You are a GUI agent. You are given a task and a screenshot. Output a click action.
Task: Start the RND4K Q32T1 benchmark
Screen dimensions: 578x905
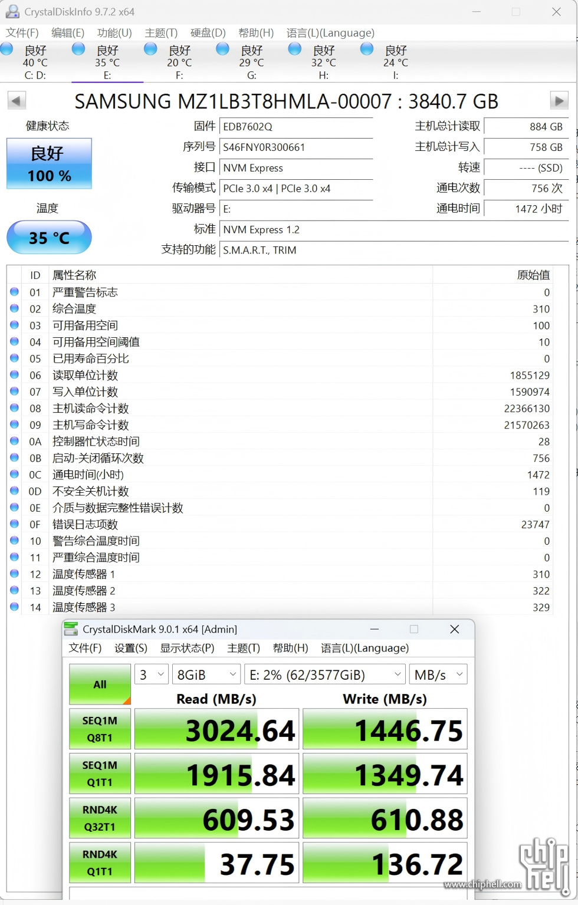(x=100, y=818)
